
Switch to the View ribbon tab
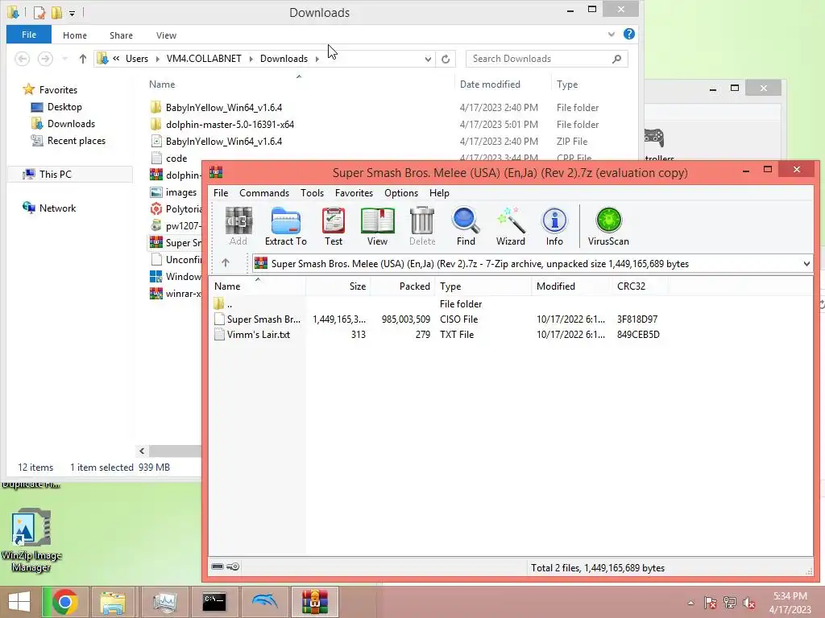[x=166, y=35]
